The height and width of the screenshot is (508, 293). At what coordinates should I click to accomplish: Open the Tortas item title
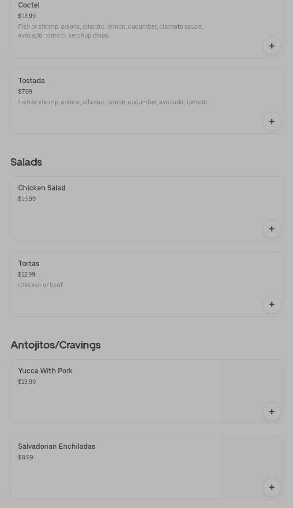pyautogui.click(x=29, y=264)
